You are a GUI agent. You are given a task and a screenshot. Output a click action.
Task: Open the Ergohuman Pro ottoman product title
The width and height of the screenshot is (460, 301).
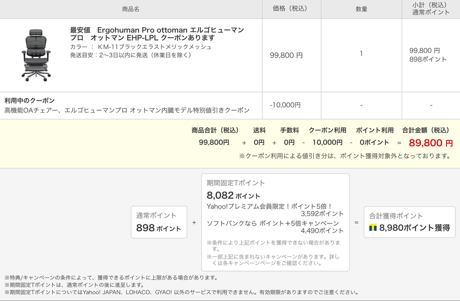(157, 34)
